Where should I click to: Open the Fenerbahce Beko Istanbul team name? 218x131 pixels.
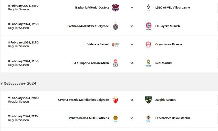click(173, 118)
